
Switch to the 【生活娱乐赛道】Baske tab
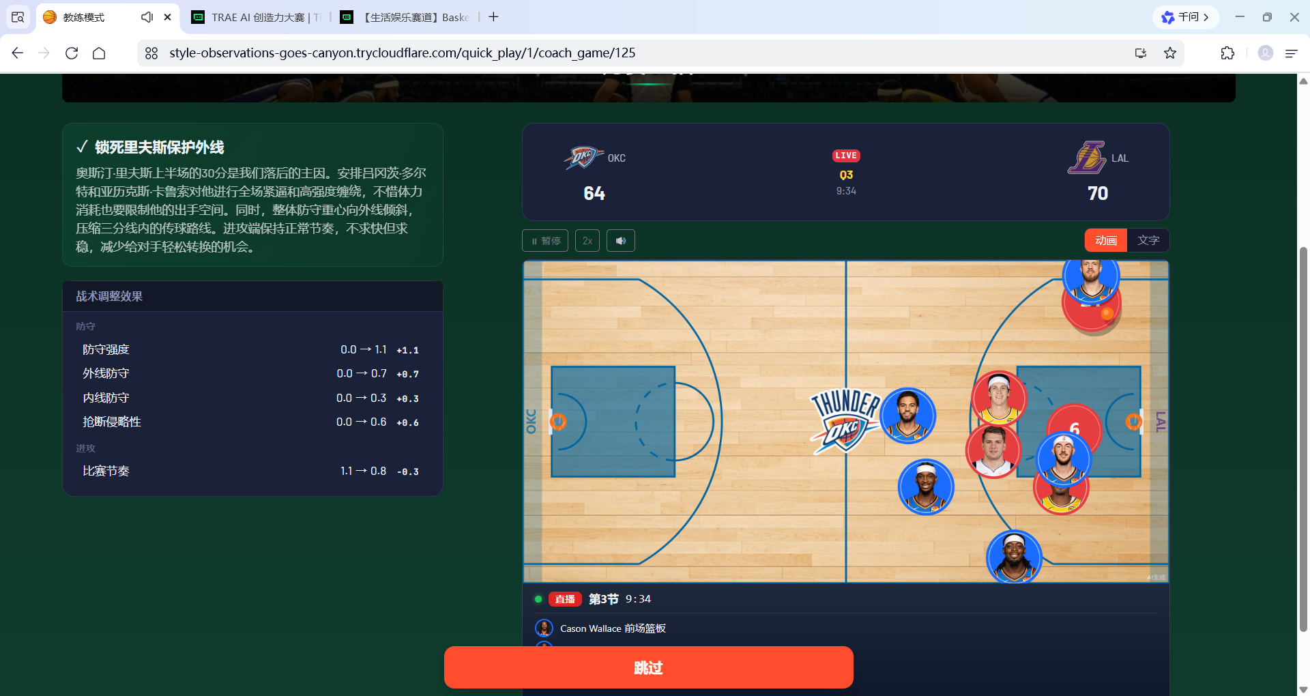coord(405,17)
